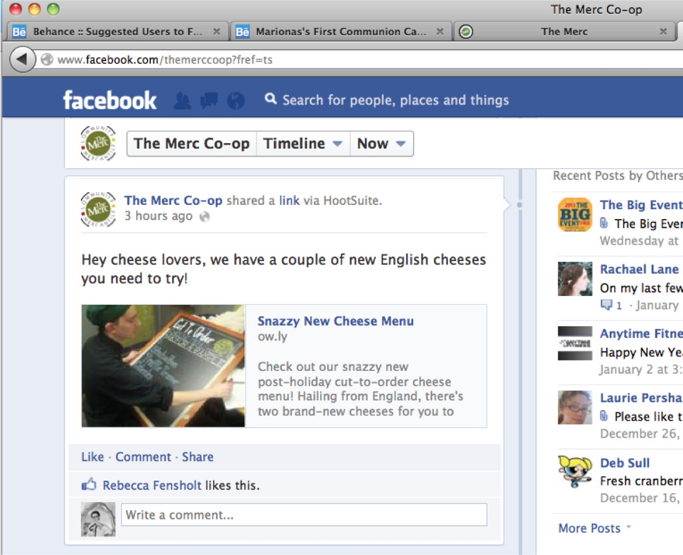Close The Merc browser tab

tap(663, 32)
